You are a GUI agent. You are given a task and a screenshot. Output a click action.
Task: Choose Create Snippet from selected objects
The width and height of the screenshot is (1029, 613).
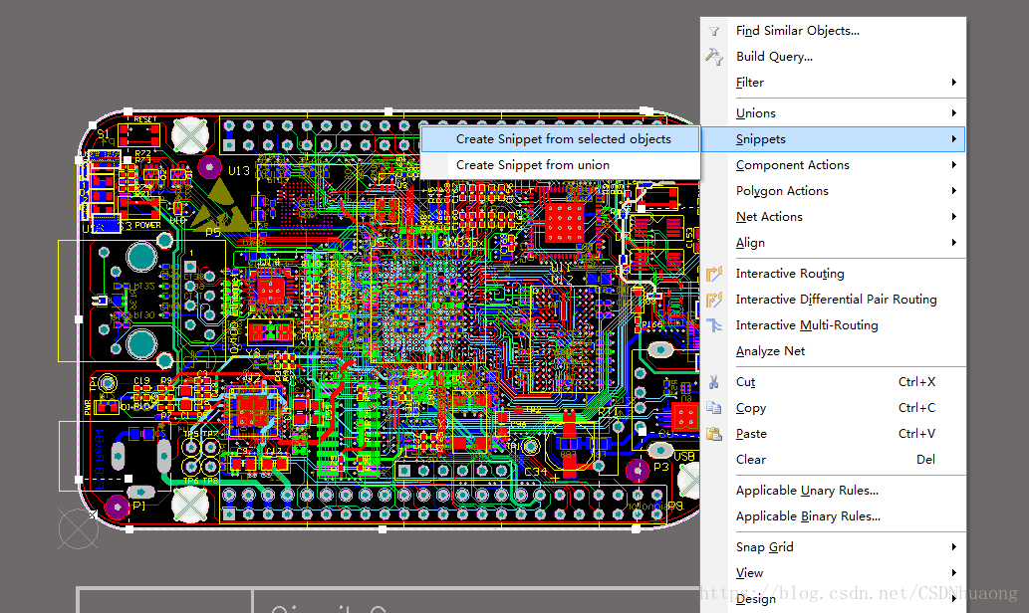563,139
